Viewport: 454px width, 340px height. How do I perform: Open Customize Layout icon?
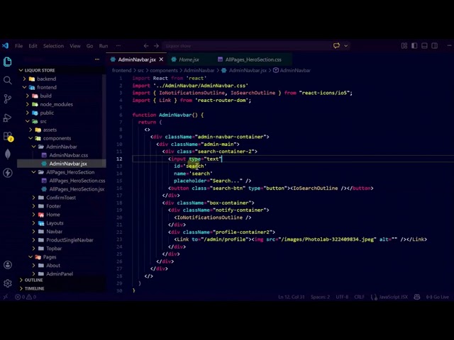coord(404,45)
